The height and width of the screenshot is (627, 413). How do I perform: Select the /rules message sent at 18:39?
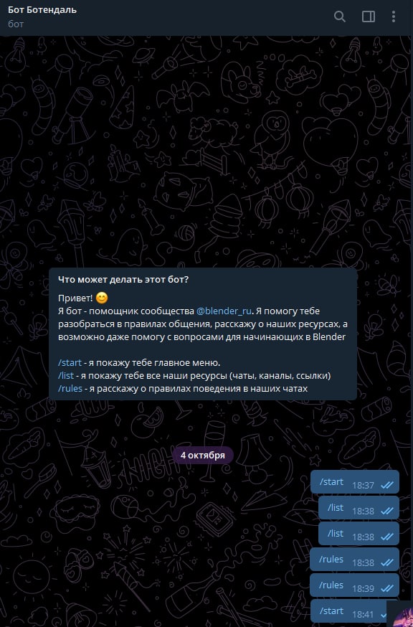click(355, 585)
